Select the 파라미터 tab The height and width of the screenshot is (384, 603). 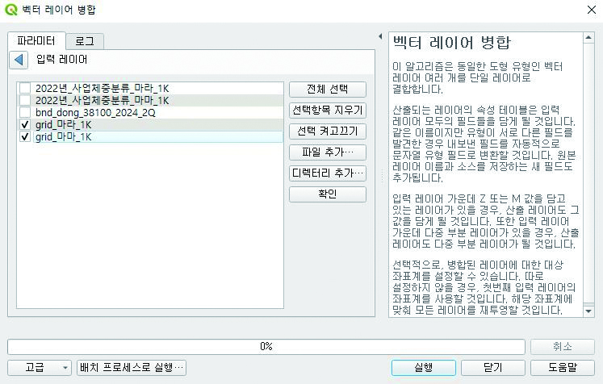pos(36,40)
